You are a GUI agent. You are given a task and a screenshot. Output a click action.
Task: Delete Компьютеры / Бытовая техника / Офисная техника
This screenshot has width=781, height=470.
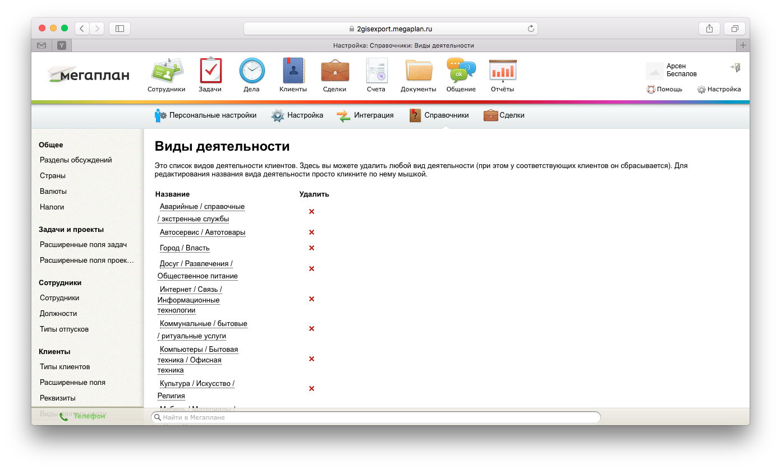311,359
